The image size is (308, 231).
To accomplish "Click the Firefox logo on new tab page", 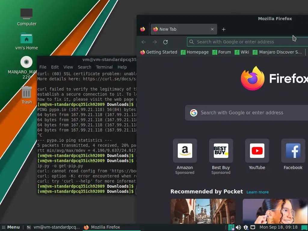I will click(253, 78).
